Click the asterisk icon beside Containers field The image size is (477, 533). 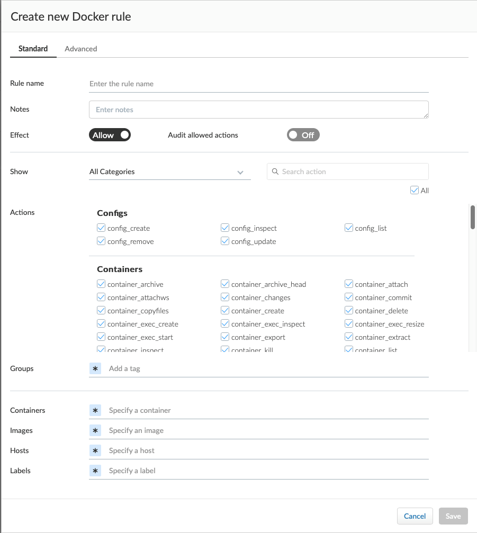click(x=95, y=410)
